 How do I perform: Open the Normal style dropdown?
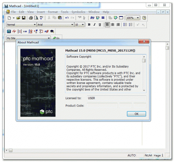pos(35,25)
